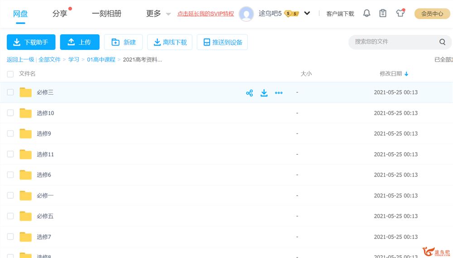The height and width of the screenshot is (258, 453).
Task: Click the download icon on 必修三 row
Action: [x=264, y=93]
